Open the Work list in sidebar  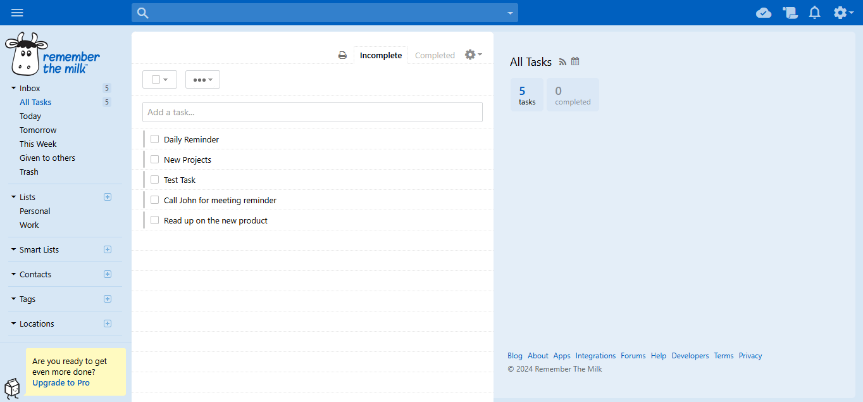(29, 225)
